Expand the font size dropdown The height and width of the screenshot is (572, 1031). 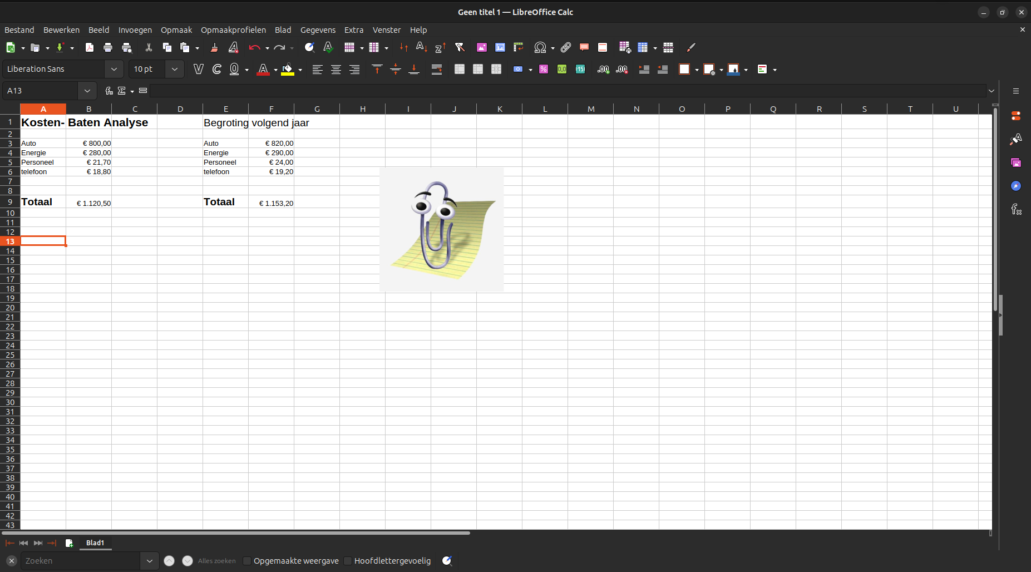[174, 68]
